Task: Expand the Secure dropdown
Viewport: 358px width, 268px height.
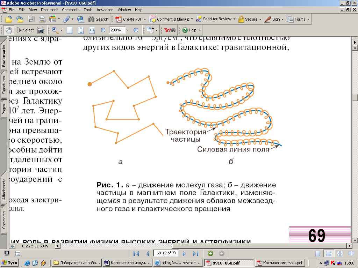Action: [x=260, y=20]
